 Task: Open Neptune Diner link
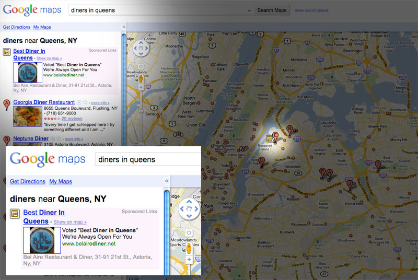pyautogui.click(x=31, y=138)
